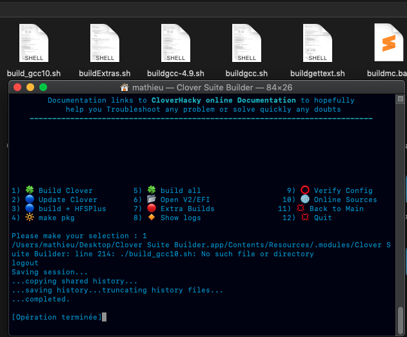Click the 'build all' menu text
The image size is (407, 337).
pyautogui.click(x=181, y=190)
